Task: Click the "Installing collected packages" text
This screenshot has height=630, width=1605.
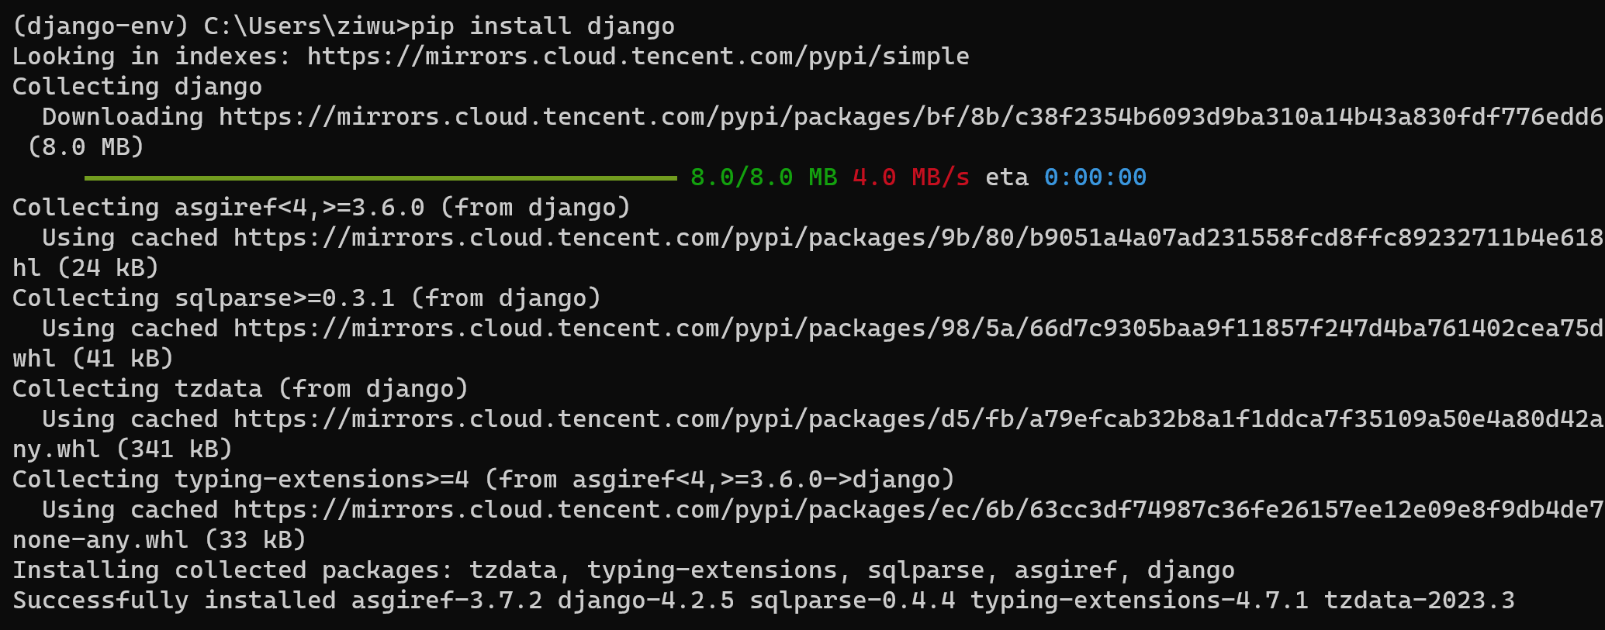Action: tap(233, 570)
